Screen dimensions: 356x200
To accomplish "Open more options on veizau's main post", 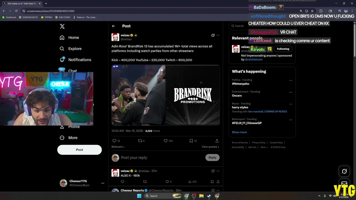I will point(218,35).
